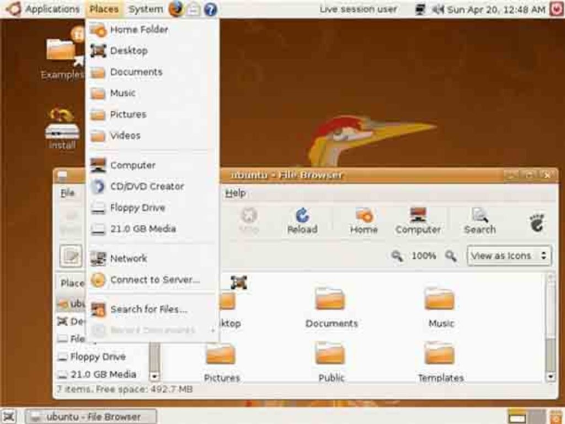Select CD/DVD Creator from the Places menu

[147, 187]
